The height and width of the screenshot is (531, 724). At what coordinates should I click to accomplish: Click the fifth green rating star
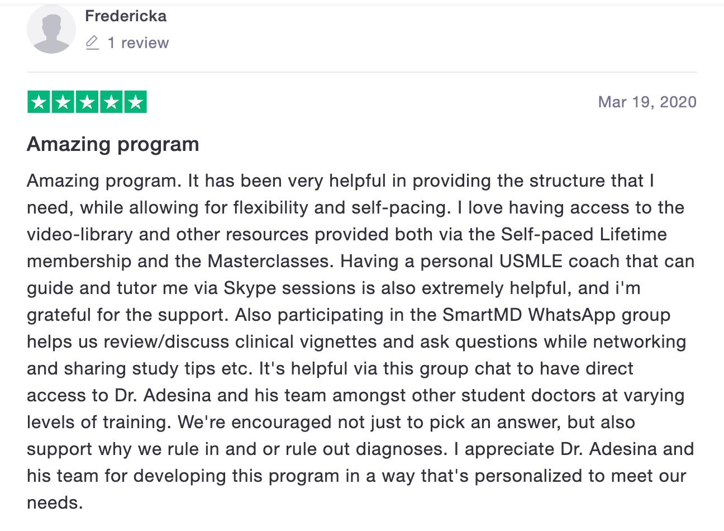pyautogui.click(x=136, y=102)
